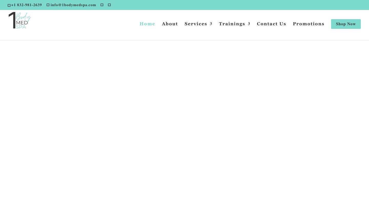Expand the Trainings submenu arrow

click(x=249, y=24)
